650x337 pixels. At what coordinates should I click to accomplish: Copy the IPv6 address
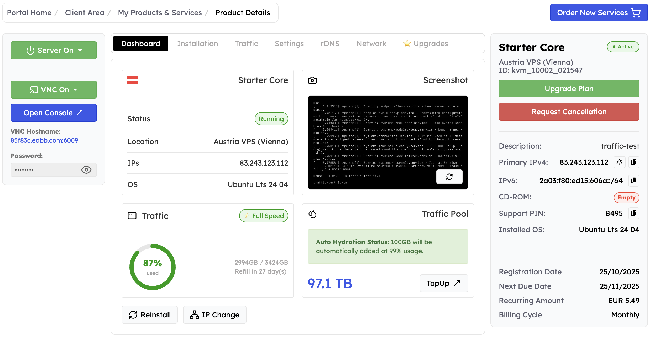pyautogui.click(x=635, y=181)
